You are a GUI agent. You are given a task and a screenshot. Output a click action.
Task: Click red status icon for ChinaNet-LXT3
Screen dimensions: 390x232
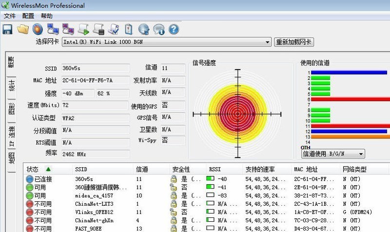(x=30, y=204)
